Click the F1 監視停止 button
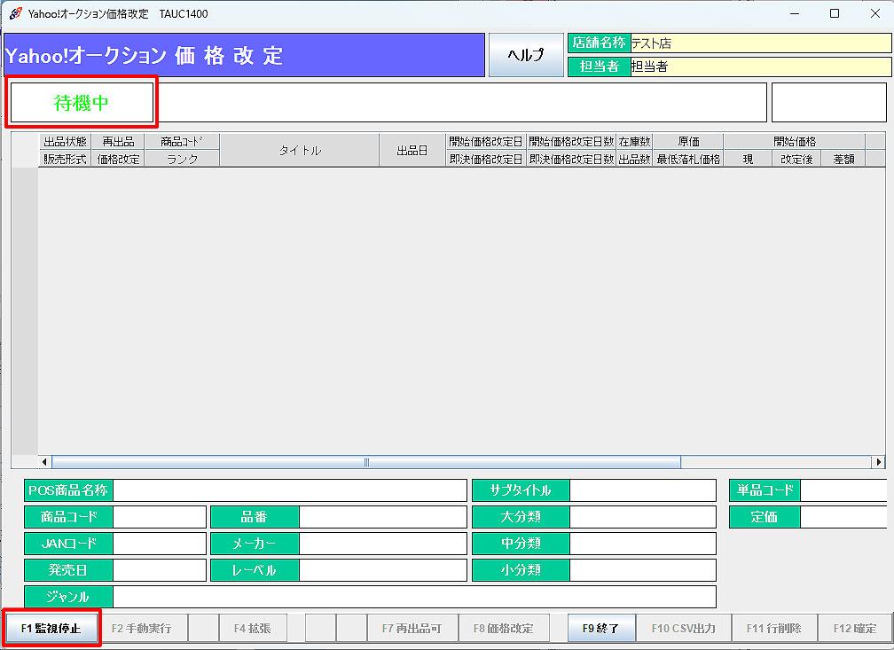Image resolution: width=894 pixels, height=650 pixels. tap(51, 628)
